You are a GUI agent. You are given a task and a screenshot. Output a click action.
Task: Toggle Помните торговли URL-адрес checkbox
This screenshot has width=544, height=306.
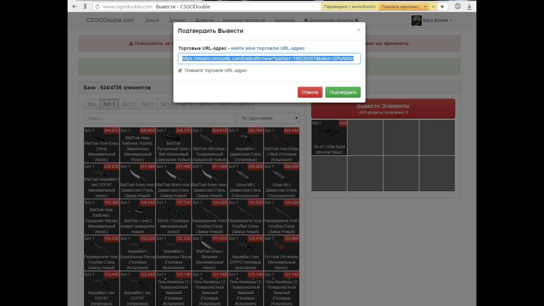[180, 71]
